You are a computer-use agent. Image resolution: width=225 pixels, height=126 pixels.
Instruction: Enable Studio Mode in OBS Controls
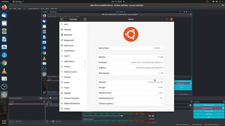(x=209, y=111)
